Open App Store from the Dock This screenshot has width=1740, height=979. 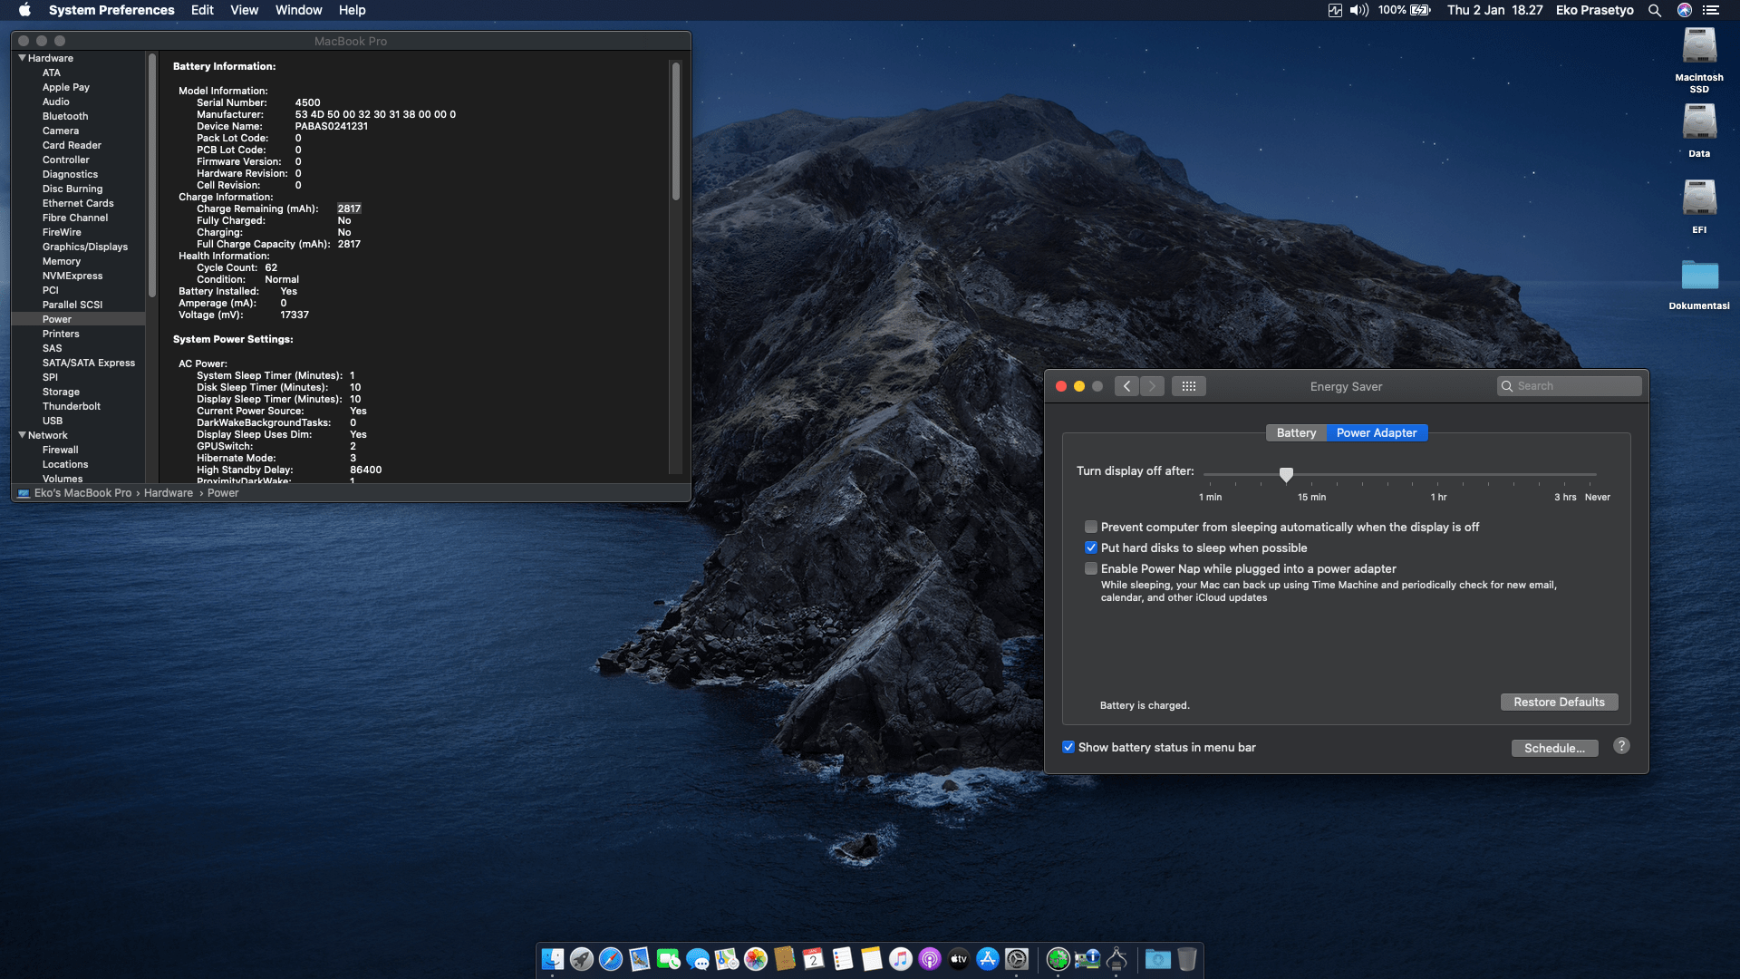pyautogui.click(x=988, y=959)
